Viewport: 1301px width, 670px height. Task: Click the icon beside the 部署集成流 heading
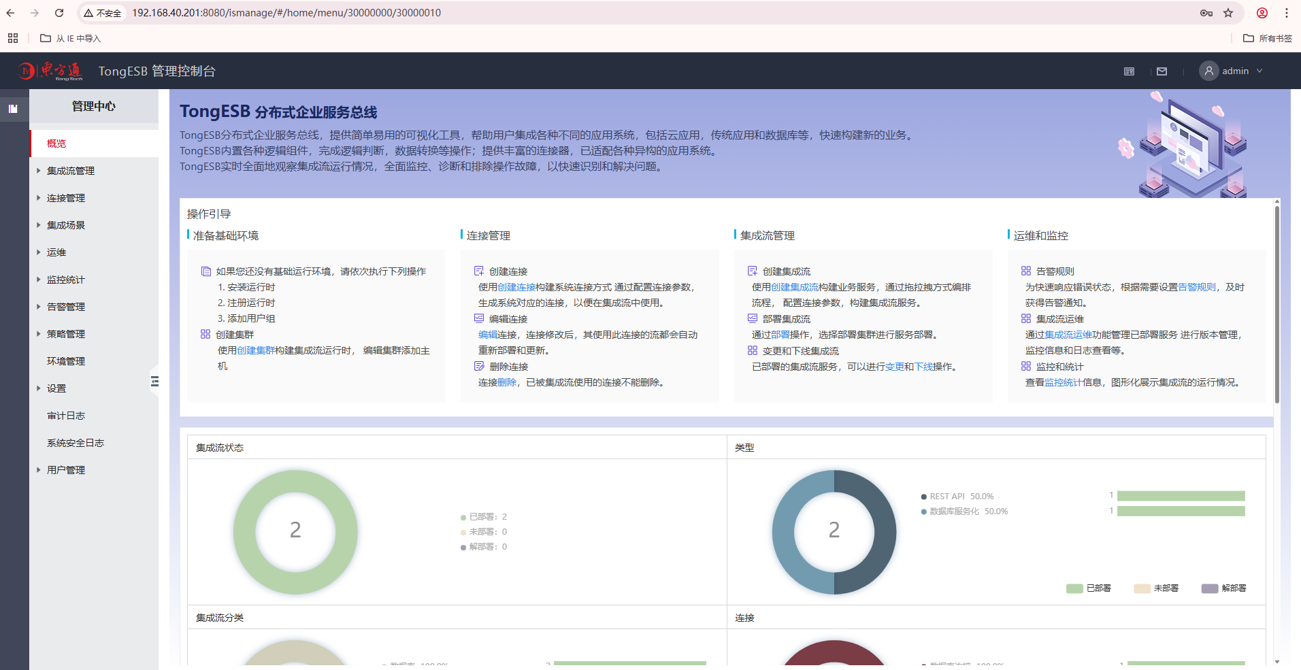click(x=753, y=319)
